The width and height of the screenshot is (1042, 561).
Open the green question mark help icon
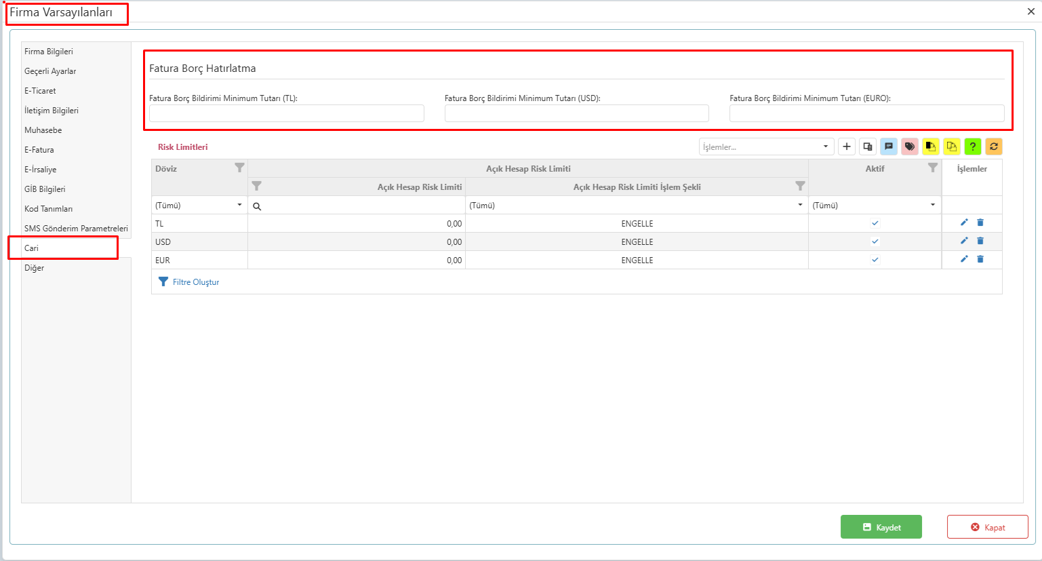coord(973,147)
